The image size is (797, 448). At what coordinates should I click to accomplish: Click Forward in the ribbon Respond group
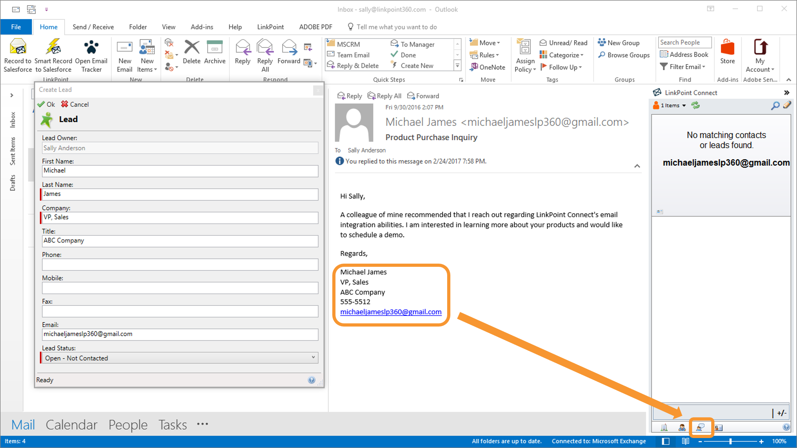[x=289, y=52]
